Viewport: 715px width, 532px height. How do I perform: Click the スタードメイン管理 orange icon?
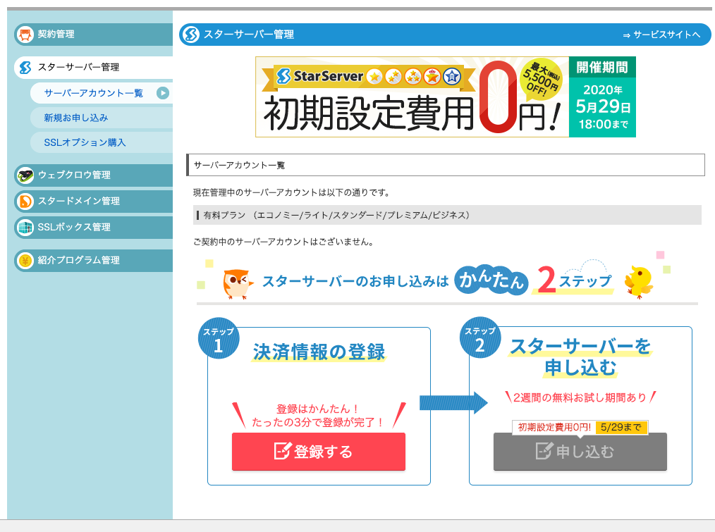click(25, 201)
